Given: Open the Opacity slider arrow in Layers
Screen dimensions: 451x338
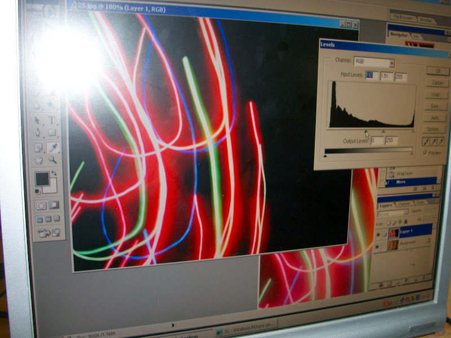Looking at the screenshot, I should point(434,209).
